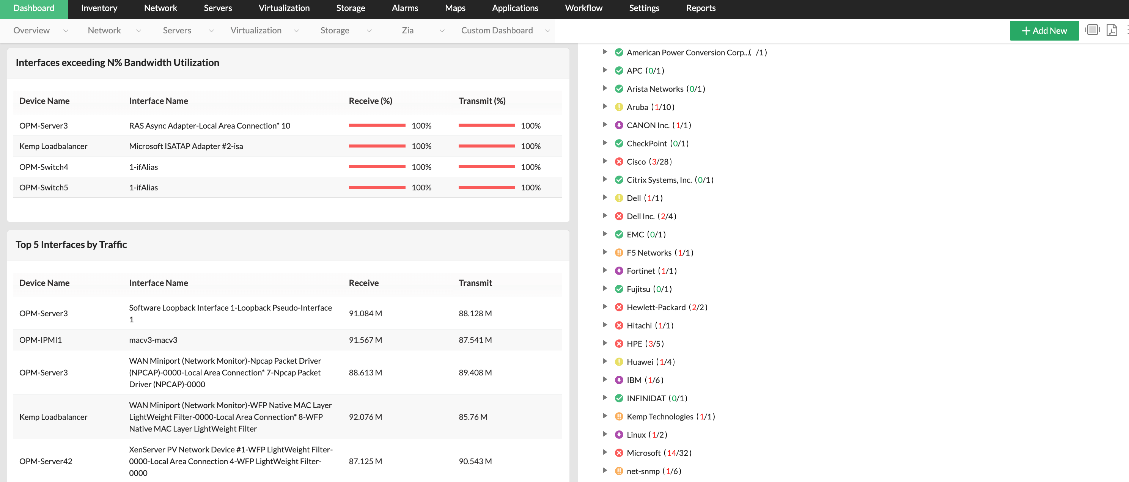Export dashboard as PDF icon
This screenshot has width=1129, height=482.
point(1112,30)
